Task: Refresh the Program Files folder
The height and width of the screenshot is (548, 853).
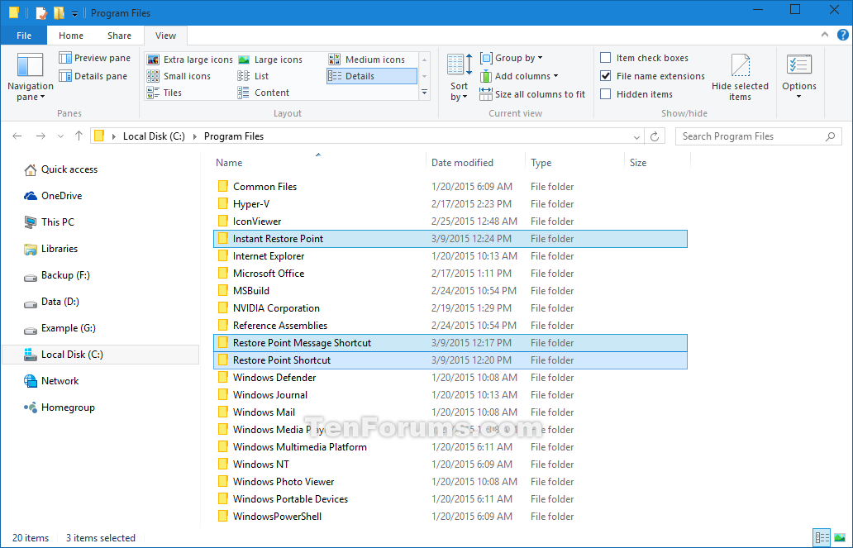Action: (x=655, y=136)
